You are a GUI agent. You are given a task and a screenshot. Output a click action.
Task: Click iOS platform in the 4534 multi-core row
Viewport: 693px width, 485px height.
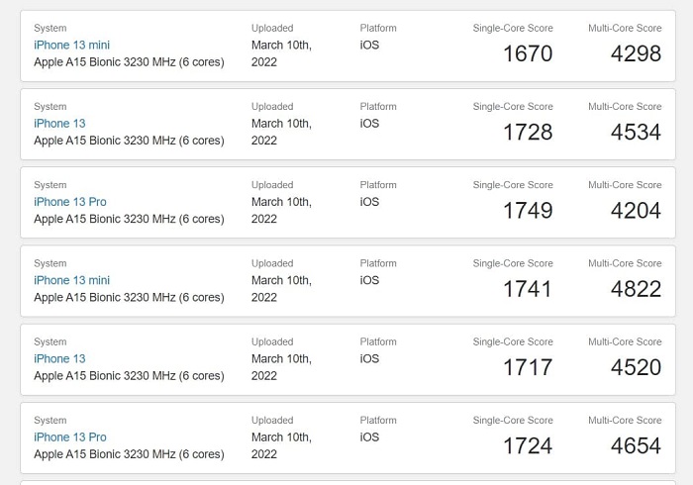[369, 124]
